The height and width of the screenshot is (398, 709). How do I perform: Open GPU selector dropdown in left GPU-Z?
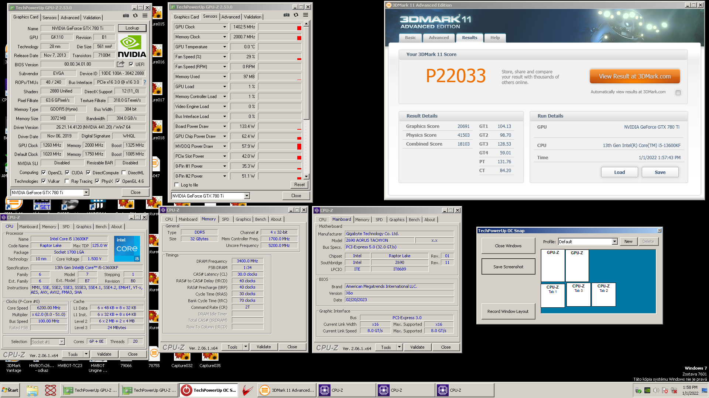pyautogui.click(x=86, y=192)
